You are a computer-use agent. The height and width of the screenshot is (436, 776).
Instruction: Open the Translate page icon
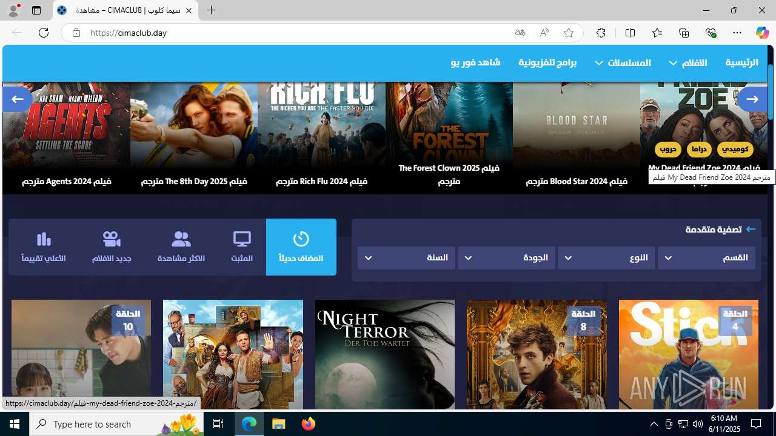[x=520, y=33]
